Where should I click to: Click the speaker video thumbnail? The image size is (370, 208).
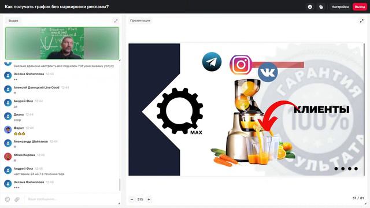point(62,43)
